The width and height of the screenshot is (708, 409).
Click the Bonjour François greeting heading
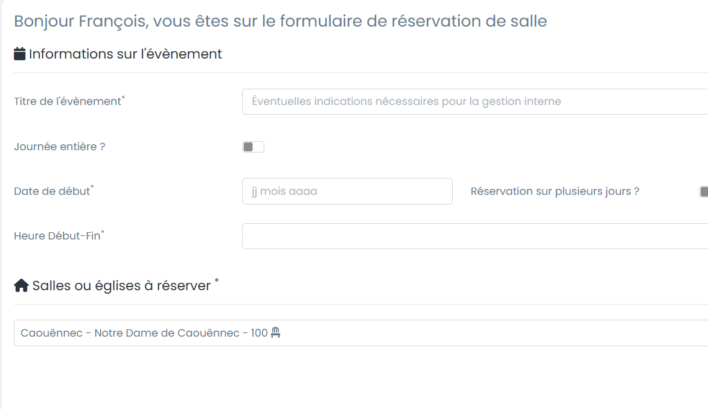pyautogui.click(x=280, y=21)
